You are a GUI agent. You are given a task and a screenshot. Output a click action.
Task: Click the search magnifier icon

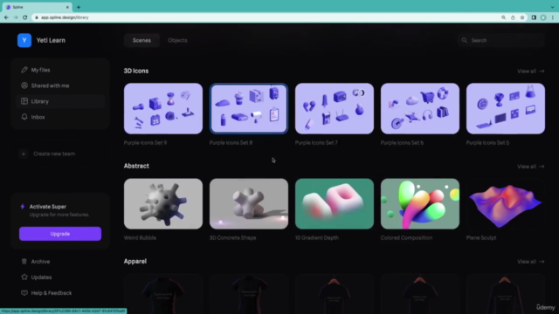click(x=464, y=40)
